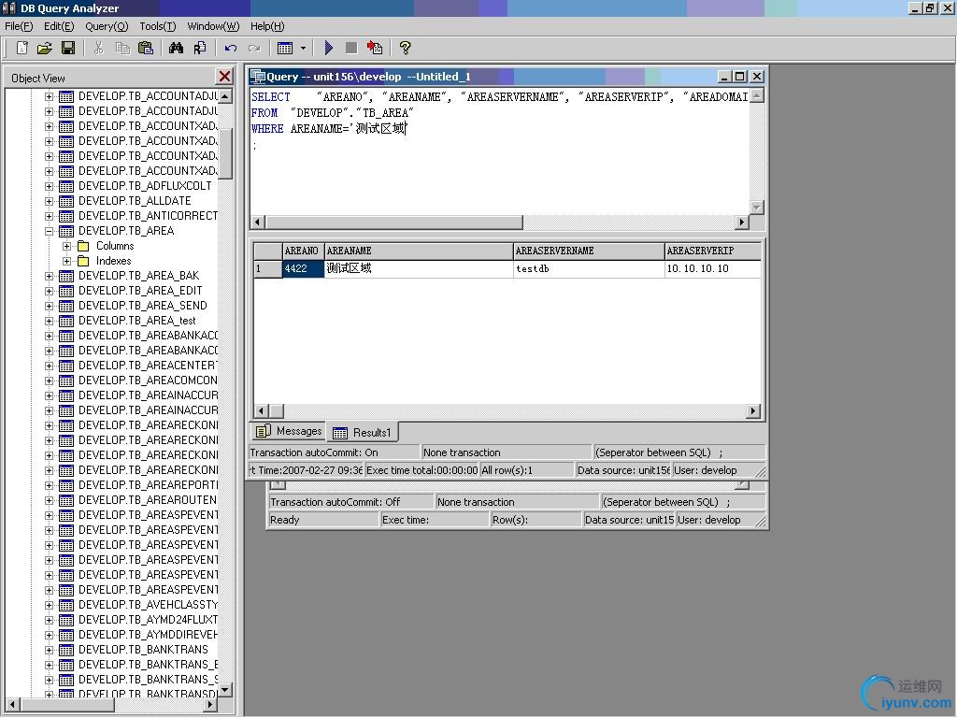The height and width of the screenshot is (718, 957).
Task: Open dropdown arrow beside grid icon
Action: click(303, 48)
